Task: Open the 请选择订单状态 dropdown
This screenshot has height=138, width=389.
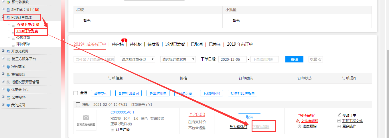Action: [x=178, y=59]
